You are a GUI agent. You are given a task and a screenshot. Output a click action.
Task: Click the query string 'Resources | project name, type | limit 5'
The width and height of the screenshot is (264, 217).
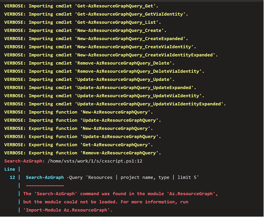(x=142, y=177)
